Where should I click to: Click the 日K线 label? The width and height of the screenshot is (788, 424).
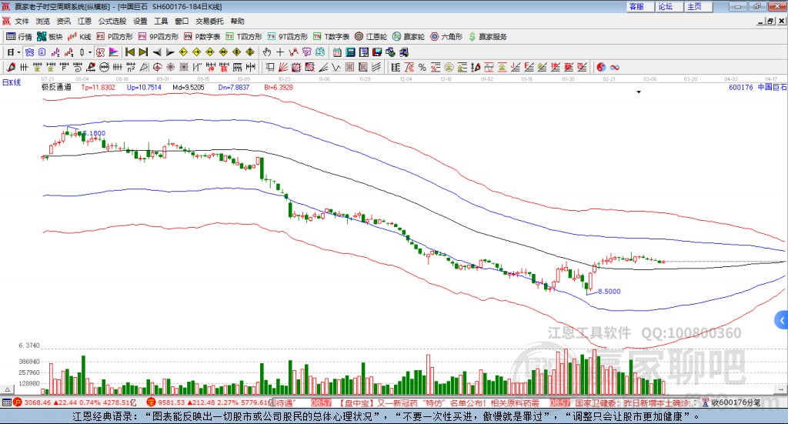click(x=12, y=82)
